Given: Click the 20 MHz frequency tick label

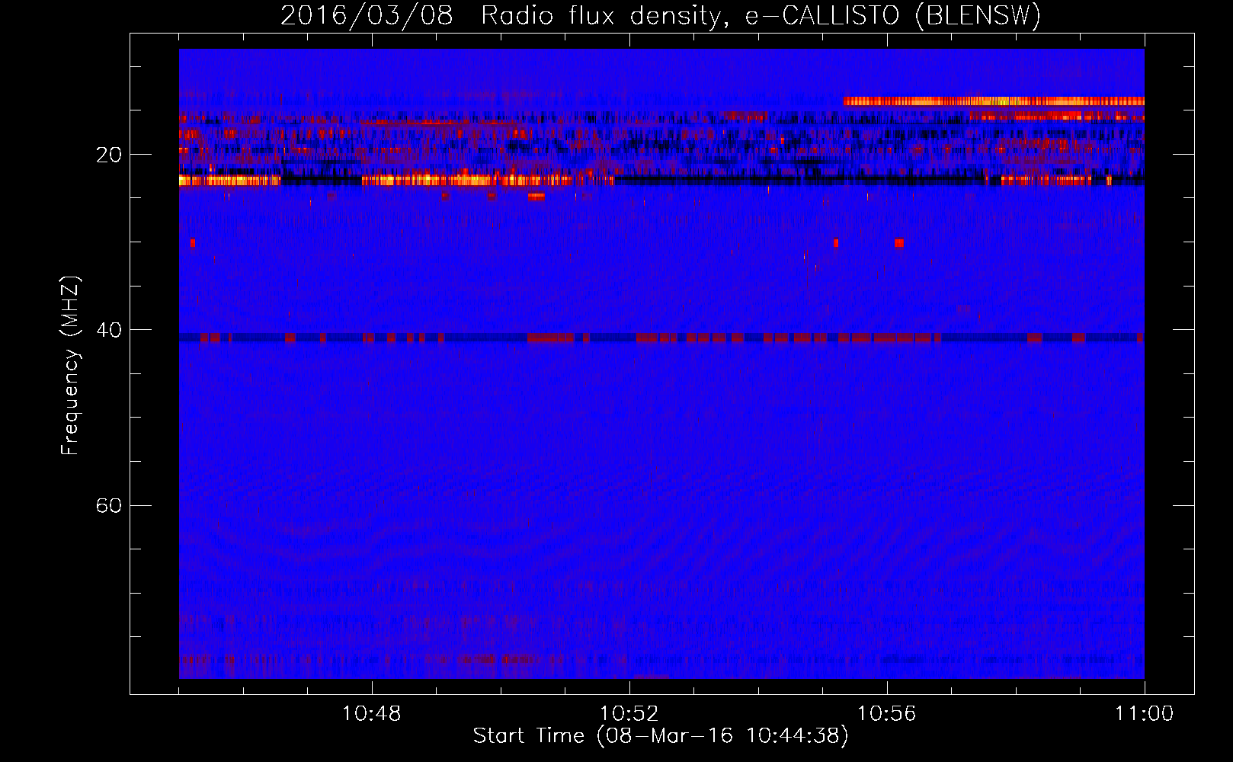Looking at the screenshot, I should [109, 155].
